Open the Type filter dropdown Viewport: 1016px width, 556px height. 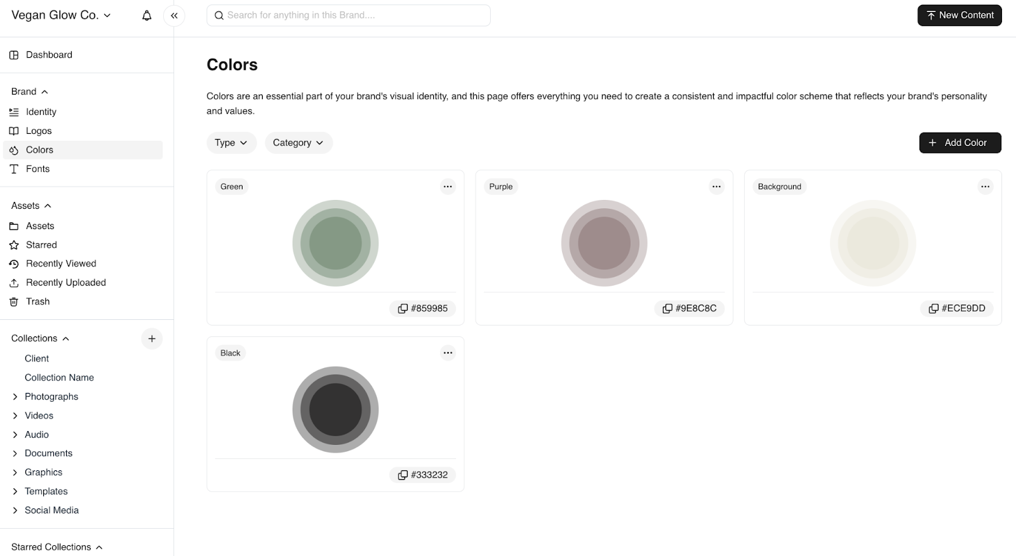click(x=231, y=143)
